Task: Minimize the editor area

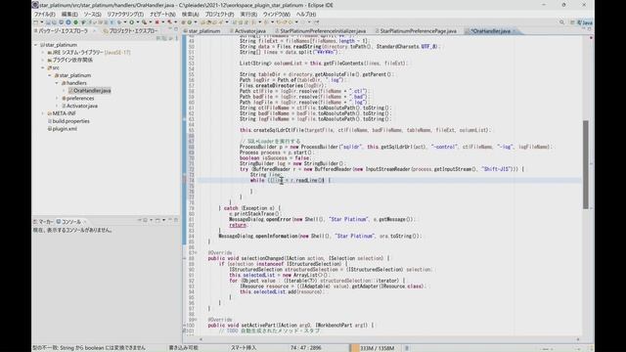Action: pyautogui.click(x=583, y=29)
